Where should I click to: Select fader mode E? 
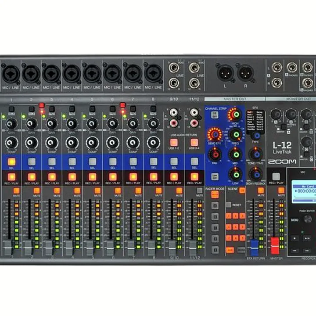tap(215, 250)
